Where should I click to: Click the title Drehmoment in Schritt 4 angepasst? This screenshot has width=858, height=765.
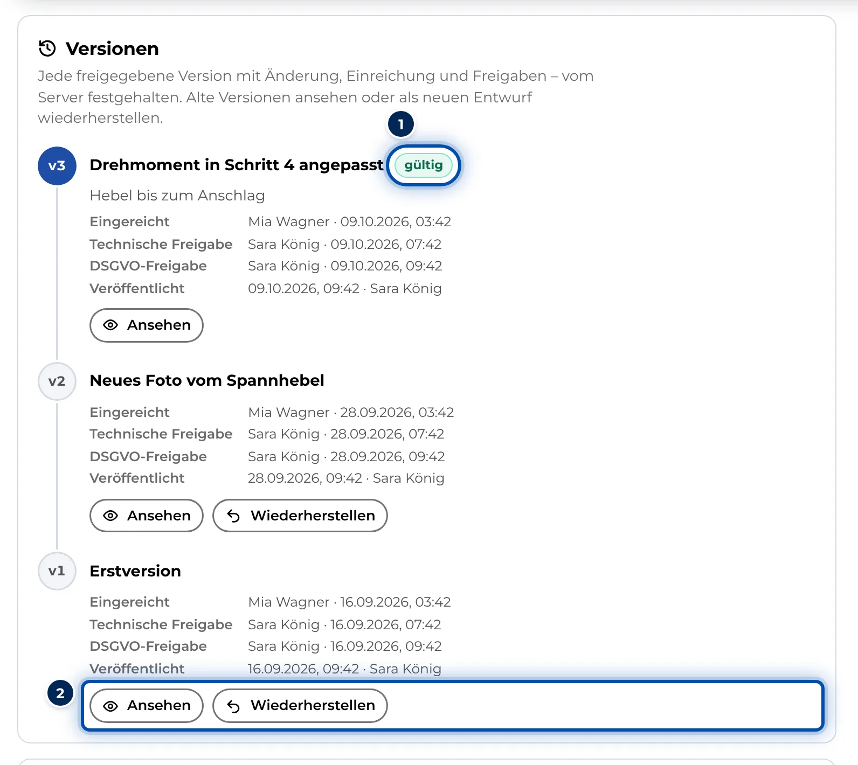tap(237, 165)
